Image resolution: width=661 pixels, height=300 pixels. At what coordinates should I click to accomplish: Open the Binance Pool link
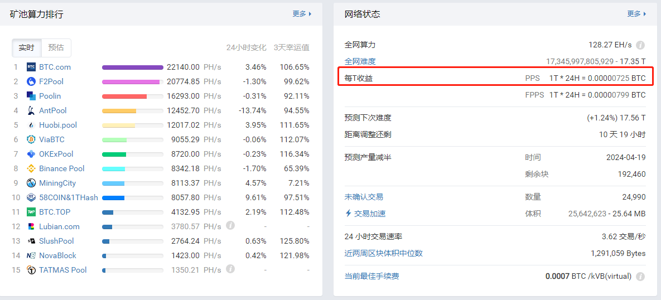[61, 168]
